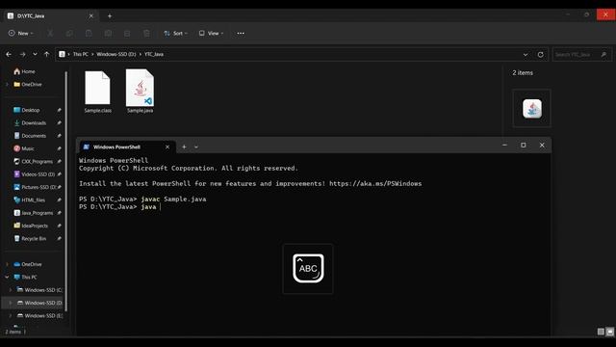Open the terminal profiles dropdown chevron
This screenshot has width=616, height=347.
coord(196,147)
